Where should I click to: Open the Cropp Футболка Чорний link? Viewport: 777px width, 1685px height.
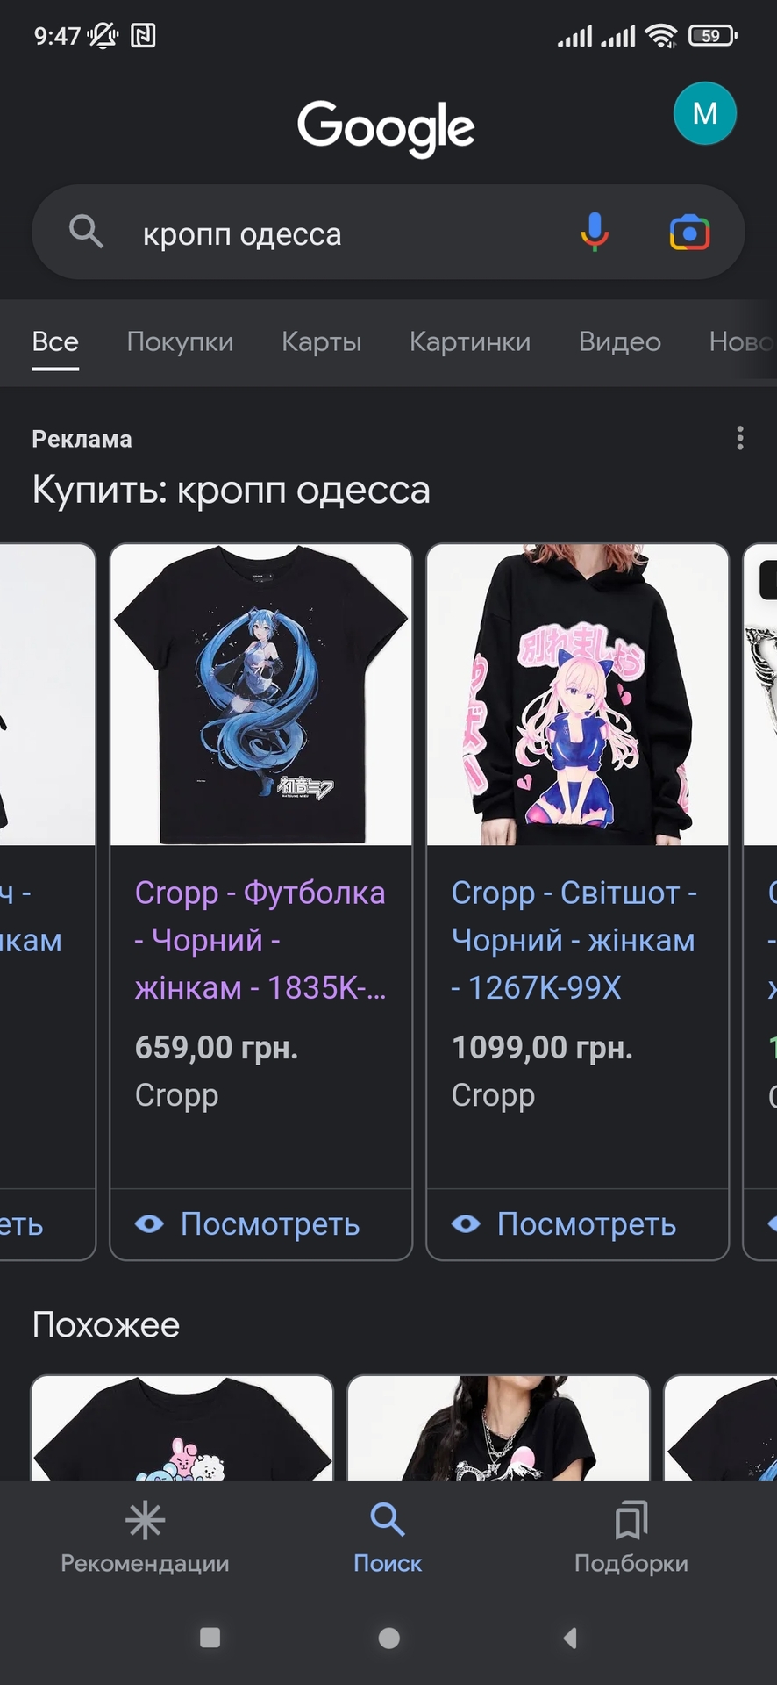(260, 940)
